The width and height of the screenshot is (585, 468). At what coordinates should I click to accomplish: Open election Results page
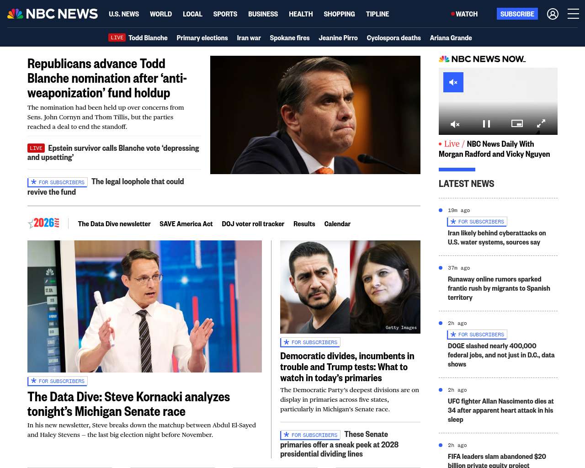click(x=304, y=224)
